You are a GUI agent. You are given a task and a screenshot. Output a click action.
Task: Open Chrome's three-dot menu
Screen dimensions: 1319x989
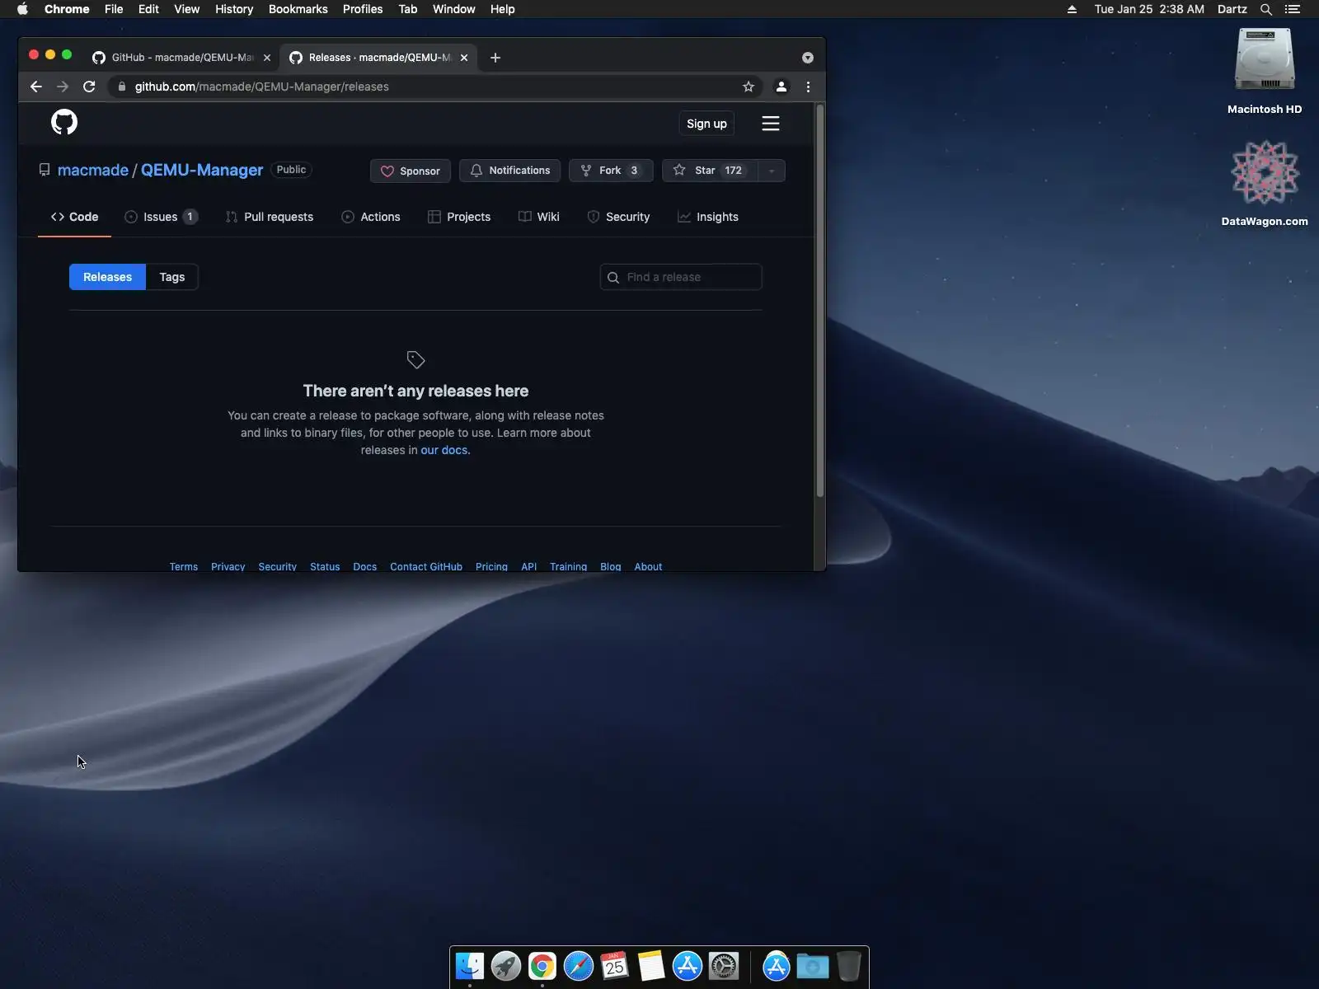pos(808,87)
